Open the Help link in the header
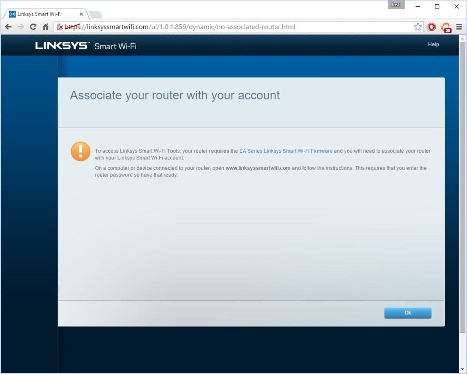Screen dimensions: 467x374 point(433,44)
